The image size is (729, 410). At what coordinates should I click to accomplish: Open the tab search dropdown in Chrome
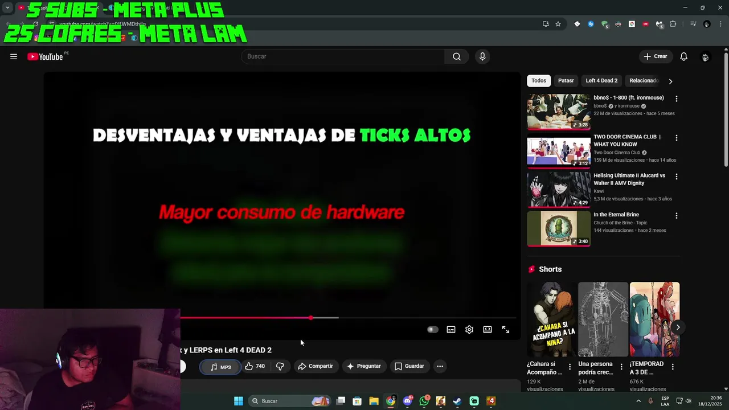(7, 8)
